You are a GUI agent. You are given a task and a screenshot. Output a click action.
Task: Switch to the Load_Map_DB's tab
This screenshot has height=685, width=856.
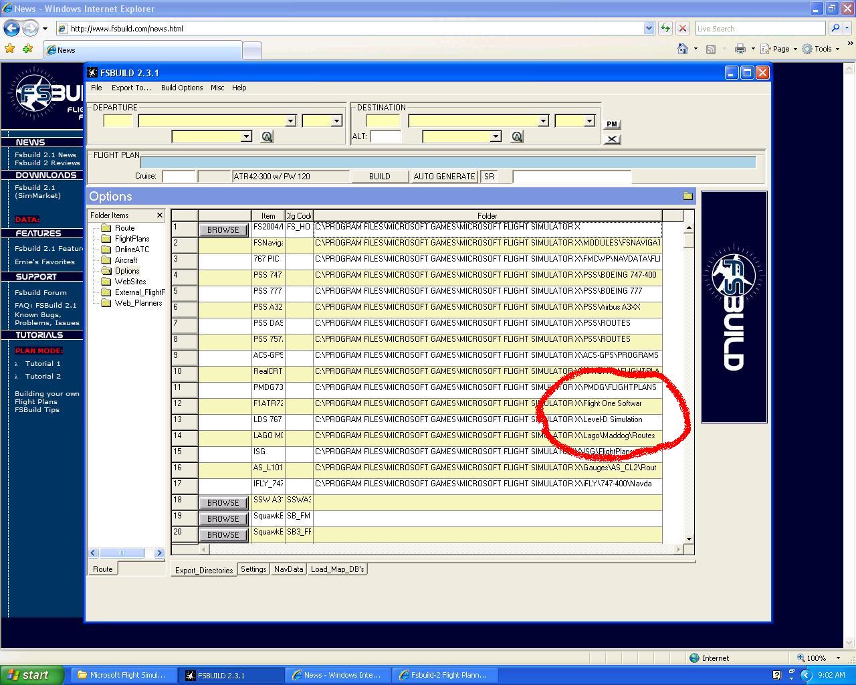pos(337,569)
